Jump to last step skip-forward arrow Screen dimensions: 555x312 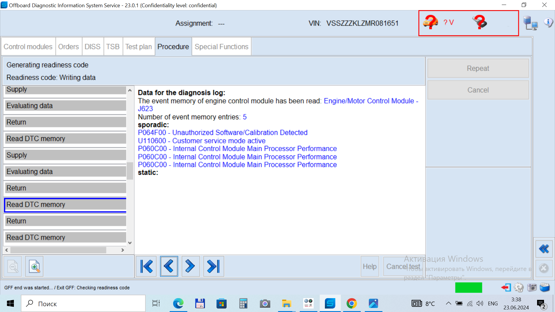click(214, 266)
